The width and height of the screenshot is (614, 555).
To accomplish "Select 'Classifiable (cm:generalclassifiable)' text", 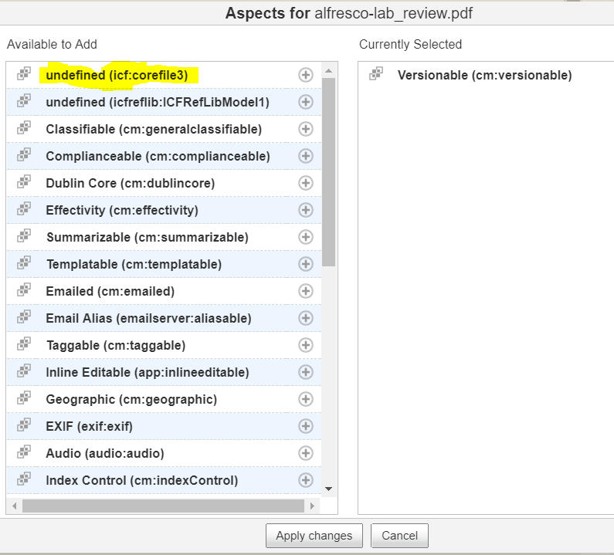I will tap(154, 129).
